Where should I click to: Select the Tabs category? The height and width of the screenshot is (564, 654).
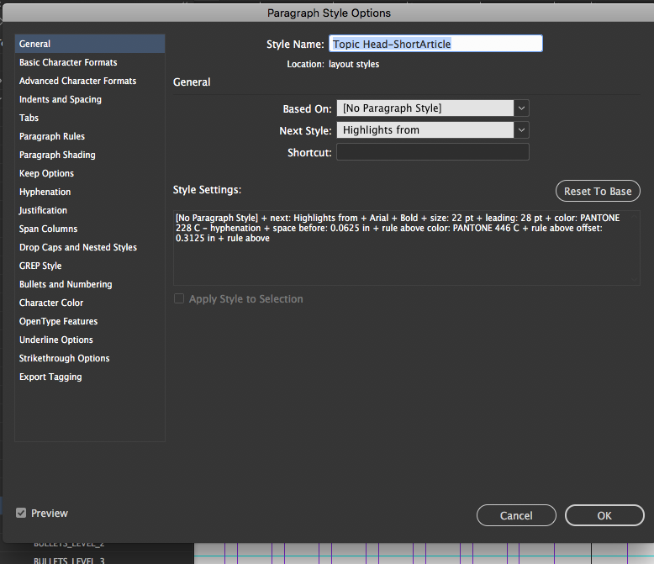pyautogui.click(x=90, y=118)
